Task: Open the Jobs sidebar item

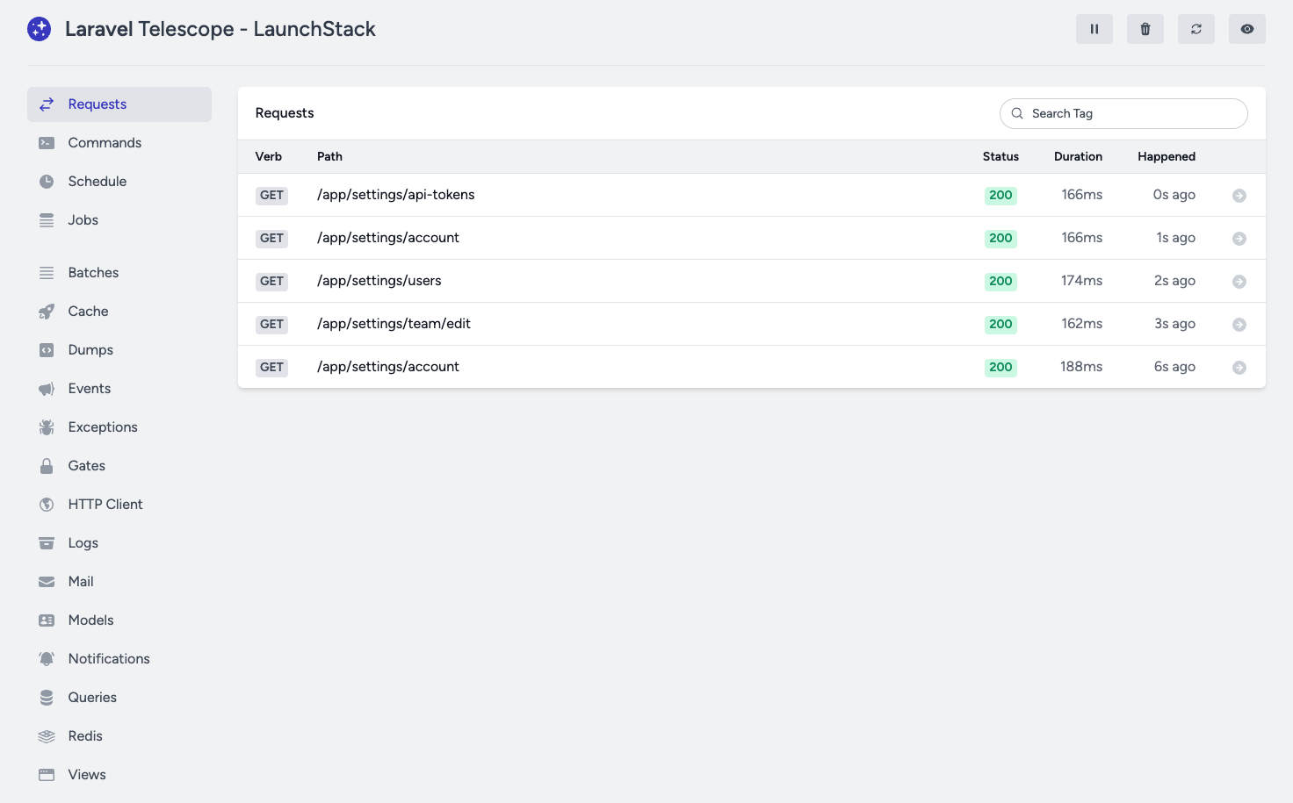Action: tap(83, 220)
